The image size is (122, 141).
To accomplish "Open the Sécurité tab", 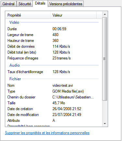I will [x=25, y=4].
